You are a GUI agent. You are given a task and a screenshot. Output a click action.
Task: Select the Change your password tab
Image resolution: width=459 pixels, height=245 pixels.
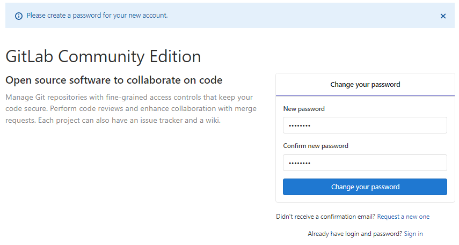[365, 85]
